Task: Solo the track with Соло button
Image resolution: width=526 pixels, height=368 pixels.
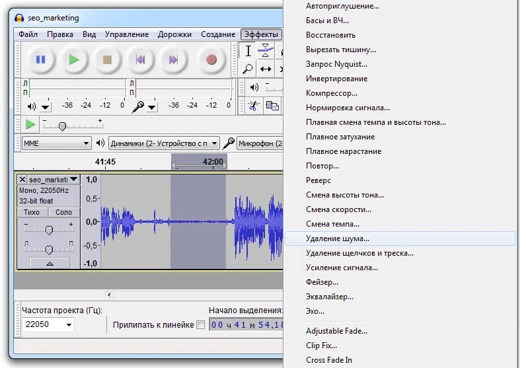Action: (63, 212)
